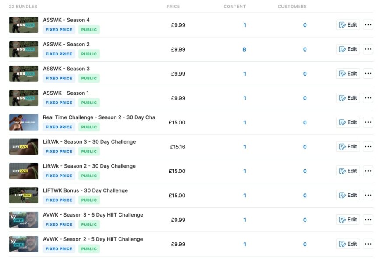Open content count 8 for ASSWK - Season 2
This screenshot has height=262, width=383.
pyautogui.click(x=245, y=49)
